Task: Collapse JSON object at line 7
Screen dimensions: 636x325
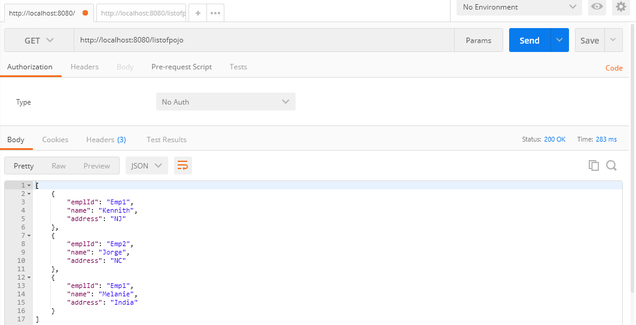Action: 29,235
